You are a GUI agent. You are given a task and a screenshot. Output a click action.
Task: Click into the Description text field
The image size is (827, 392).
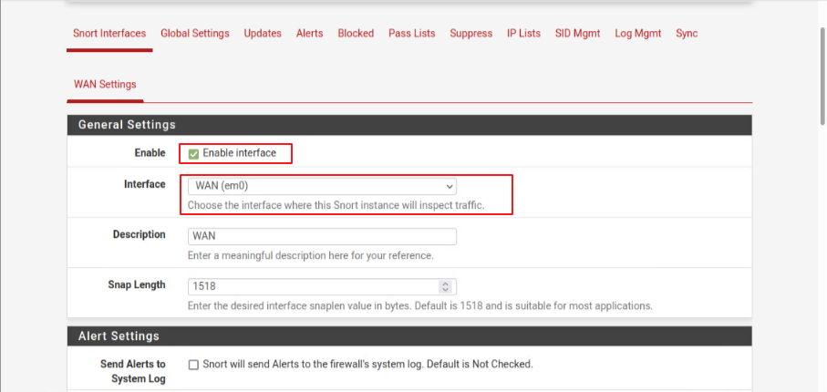point(321,236)
